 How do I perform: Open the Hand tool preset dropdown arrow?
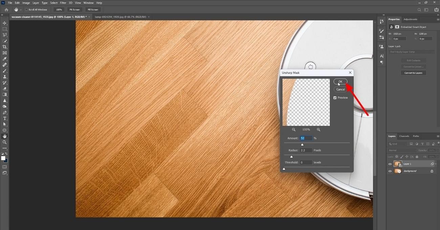tap(21, 10)
